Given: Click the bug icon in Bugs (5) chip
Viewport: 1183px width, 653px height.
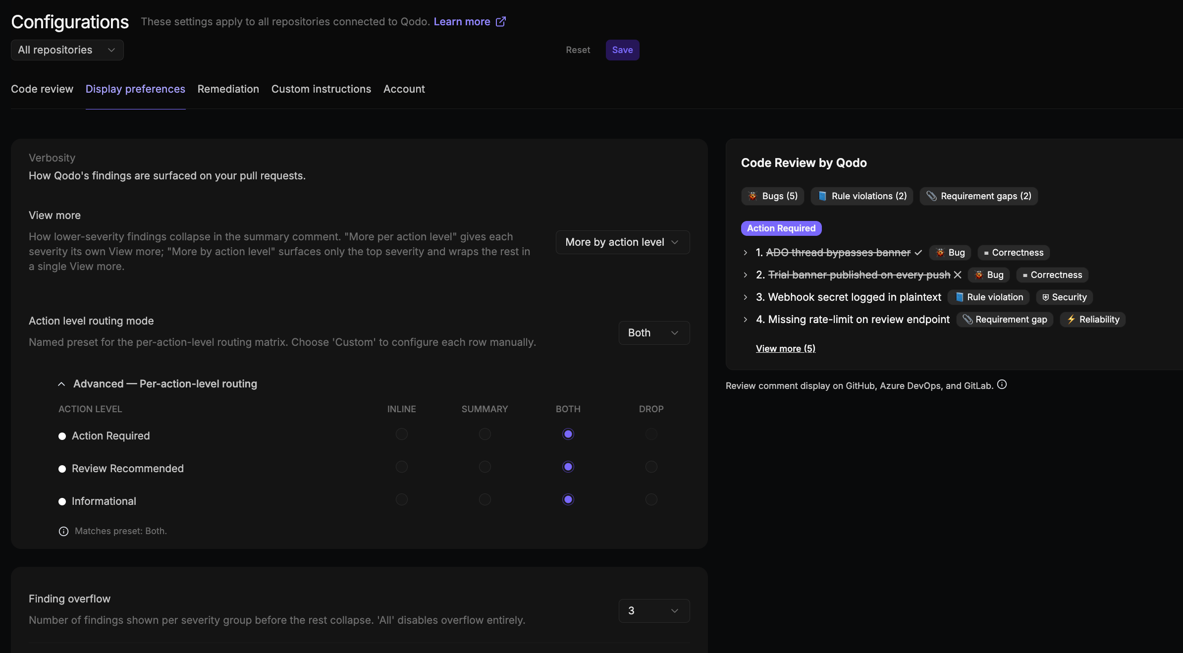Looking at the screenshot, I should pos(752,196).
